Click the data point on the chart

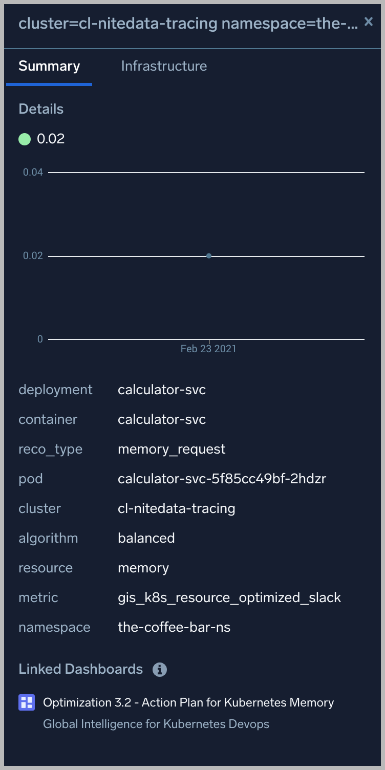(209, 255)
